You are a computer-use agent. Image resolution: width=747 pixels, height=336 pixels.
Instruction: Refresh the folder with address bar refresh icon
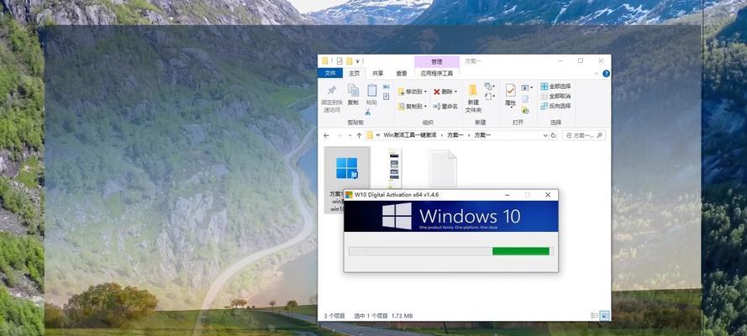tap(553, 135)
